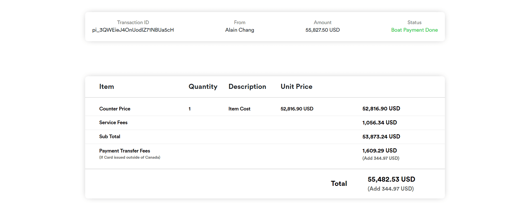The width and height of the screenshot is (525, 208).
Task: Click the card issued outside Canada note
Action: 130,158
